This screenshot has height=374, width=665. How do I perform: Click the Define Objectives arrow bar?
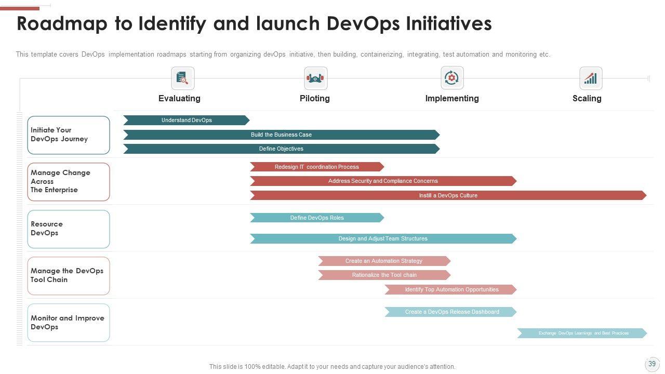click(281, 149)
